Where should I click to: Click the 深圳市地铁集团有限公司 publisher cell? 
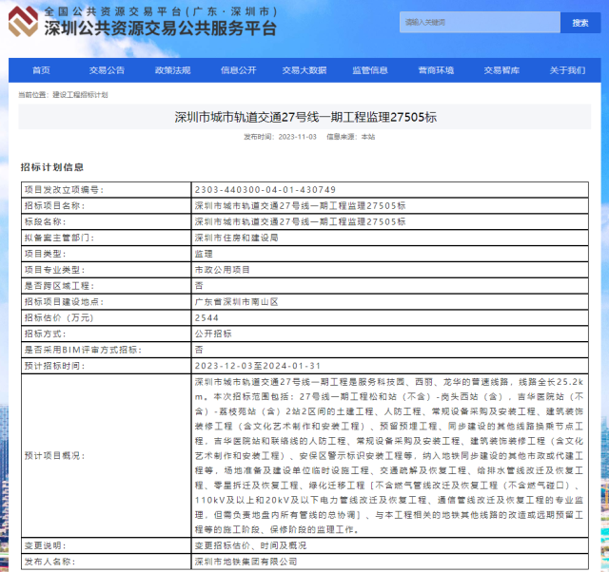pos(390,562)
